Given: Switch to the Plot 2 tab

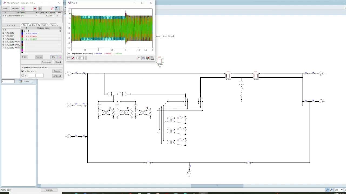Looking at the screenshot, I should click(x=35, y=25).
